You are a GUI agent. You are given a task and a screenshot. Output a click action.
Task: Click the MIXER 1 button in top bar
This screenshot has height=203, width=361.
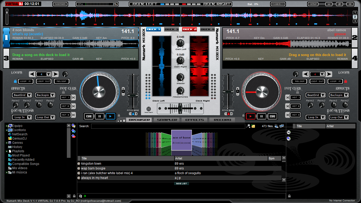coord(278,4)
